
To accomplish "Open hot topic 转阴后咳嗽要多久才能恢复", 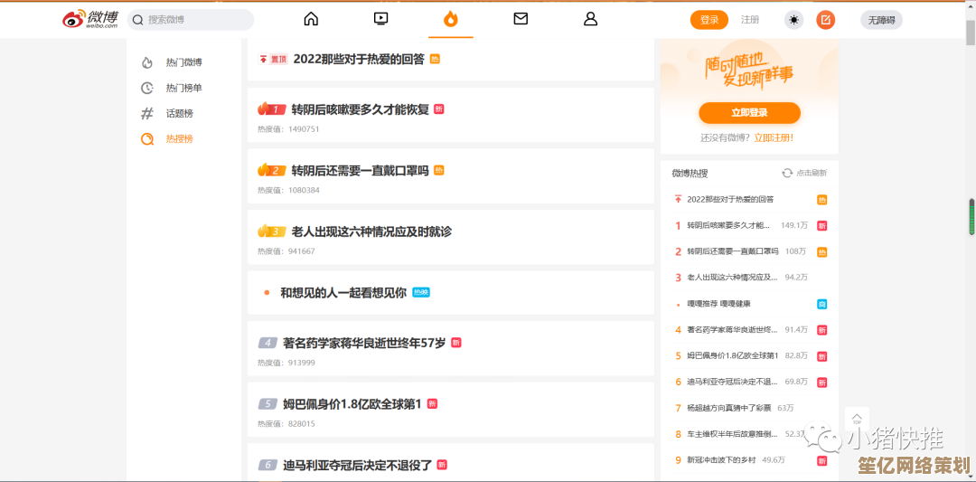I will [360, 109].
